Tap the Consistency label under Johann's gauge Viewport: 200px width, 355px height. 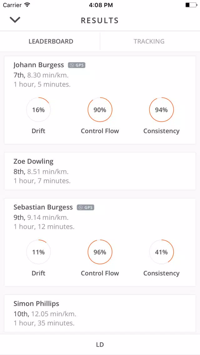click(162, 131)
